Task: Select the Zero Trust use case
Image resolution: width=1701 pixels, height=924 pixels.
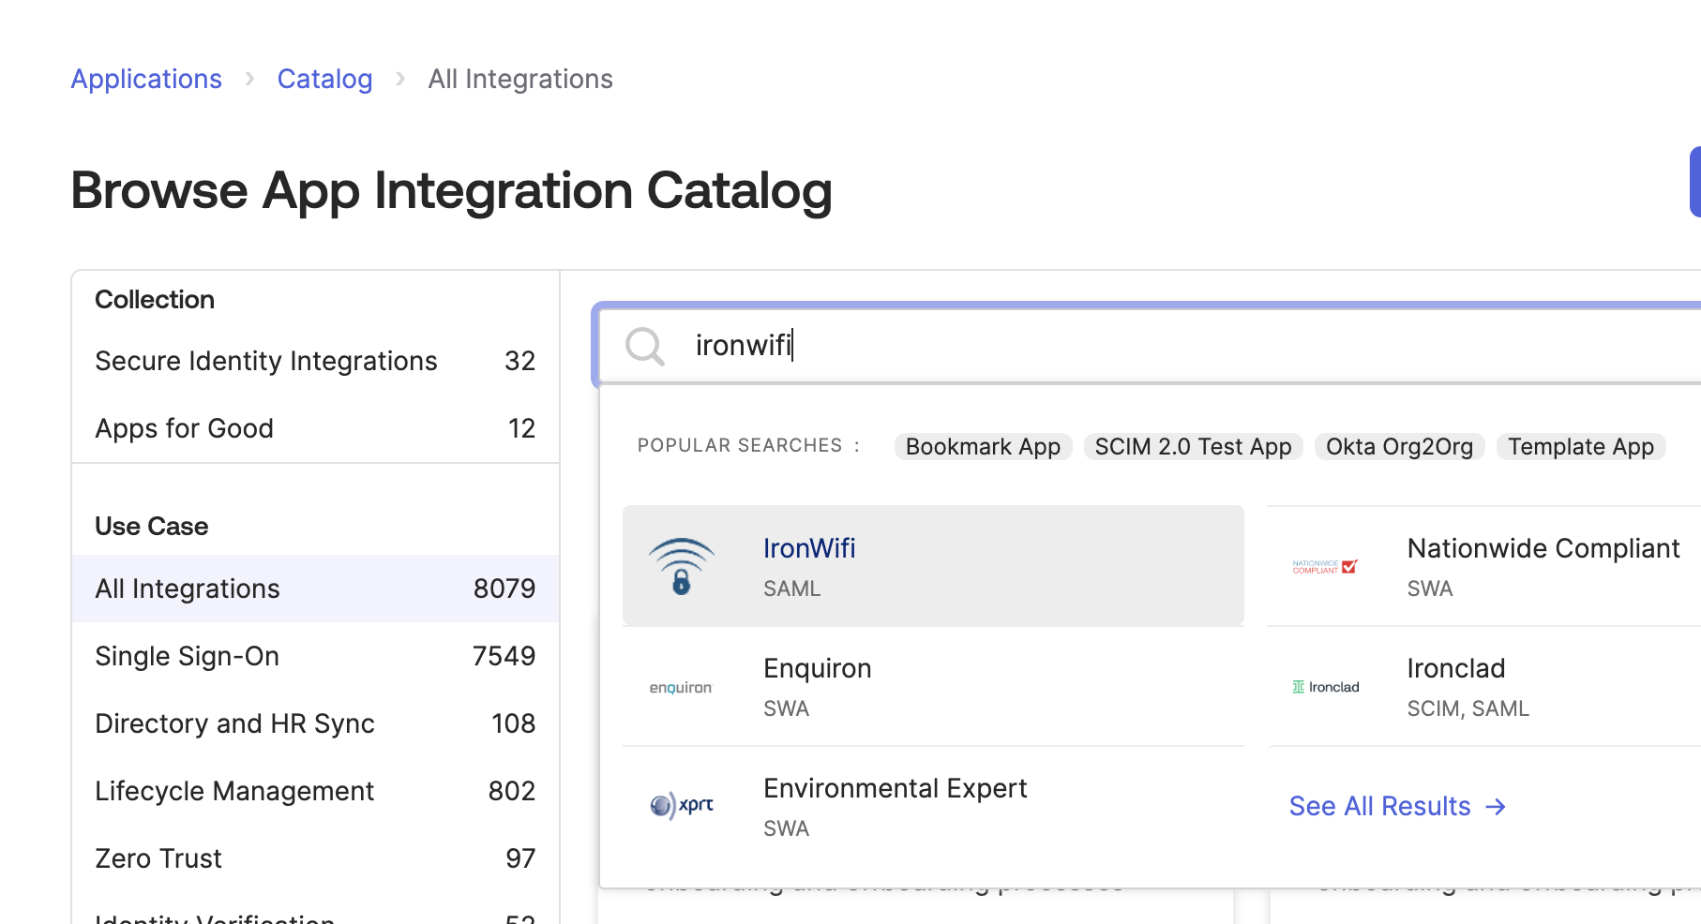Action: [x=315, y=858]
